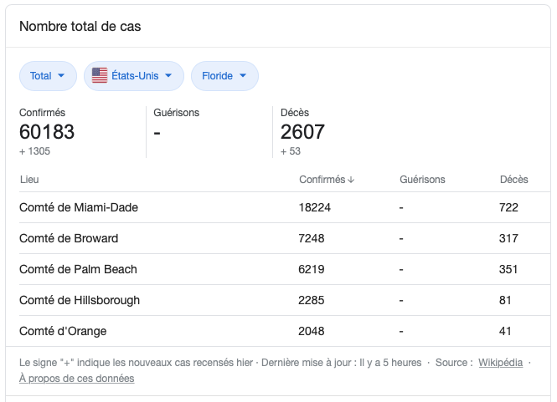Click the sort arrow next to Confirmés

[x=351, y=180]
